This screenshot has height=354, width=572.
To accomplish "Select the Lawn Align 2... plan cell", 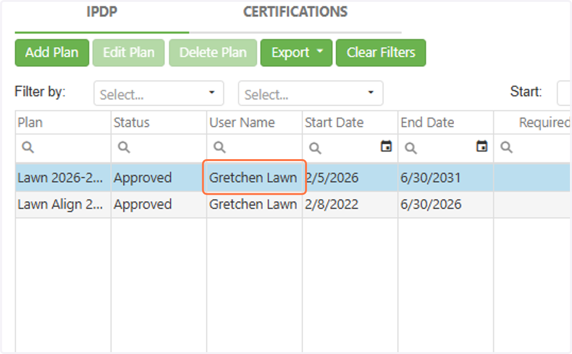I will (x=63, y=204).
